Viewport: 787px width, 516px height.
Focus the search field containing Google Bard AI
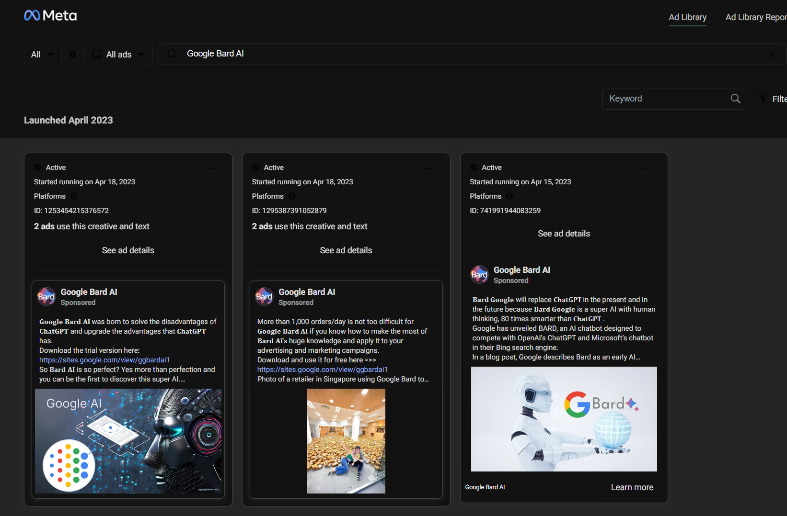pyautogui.click(x=472, y=54)
